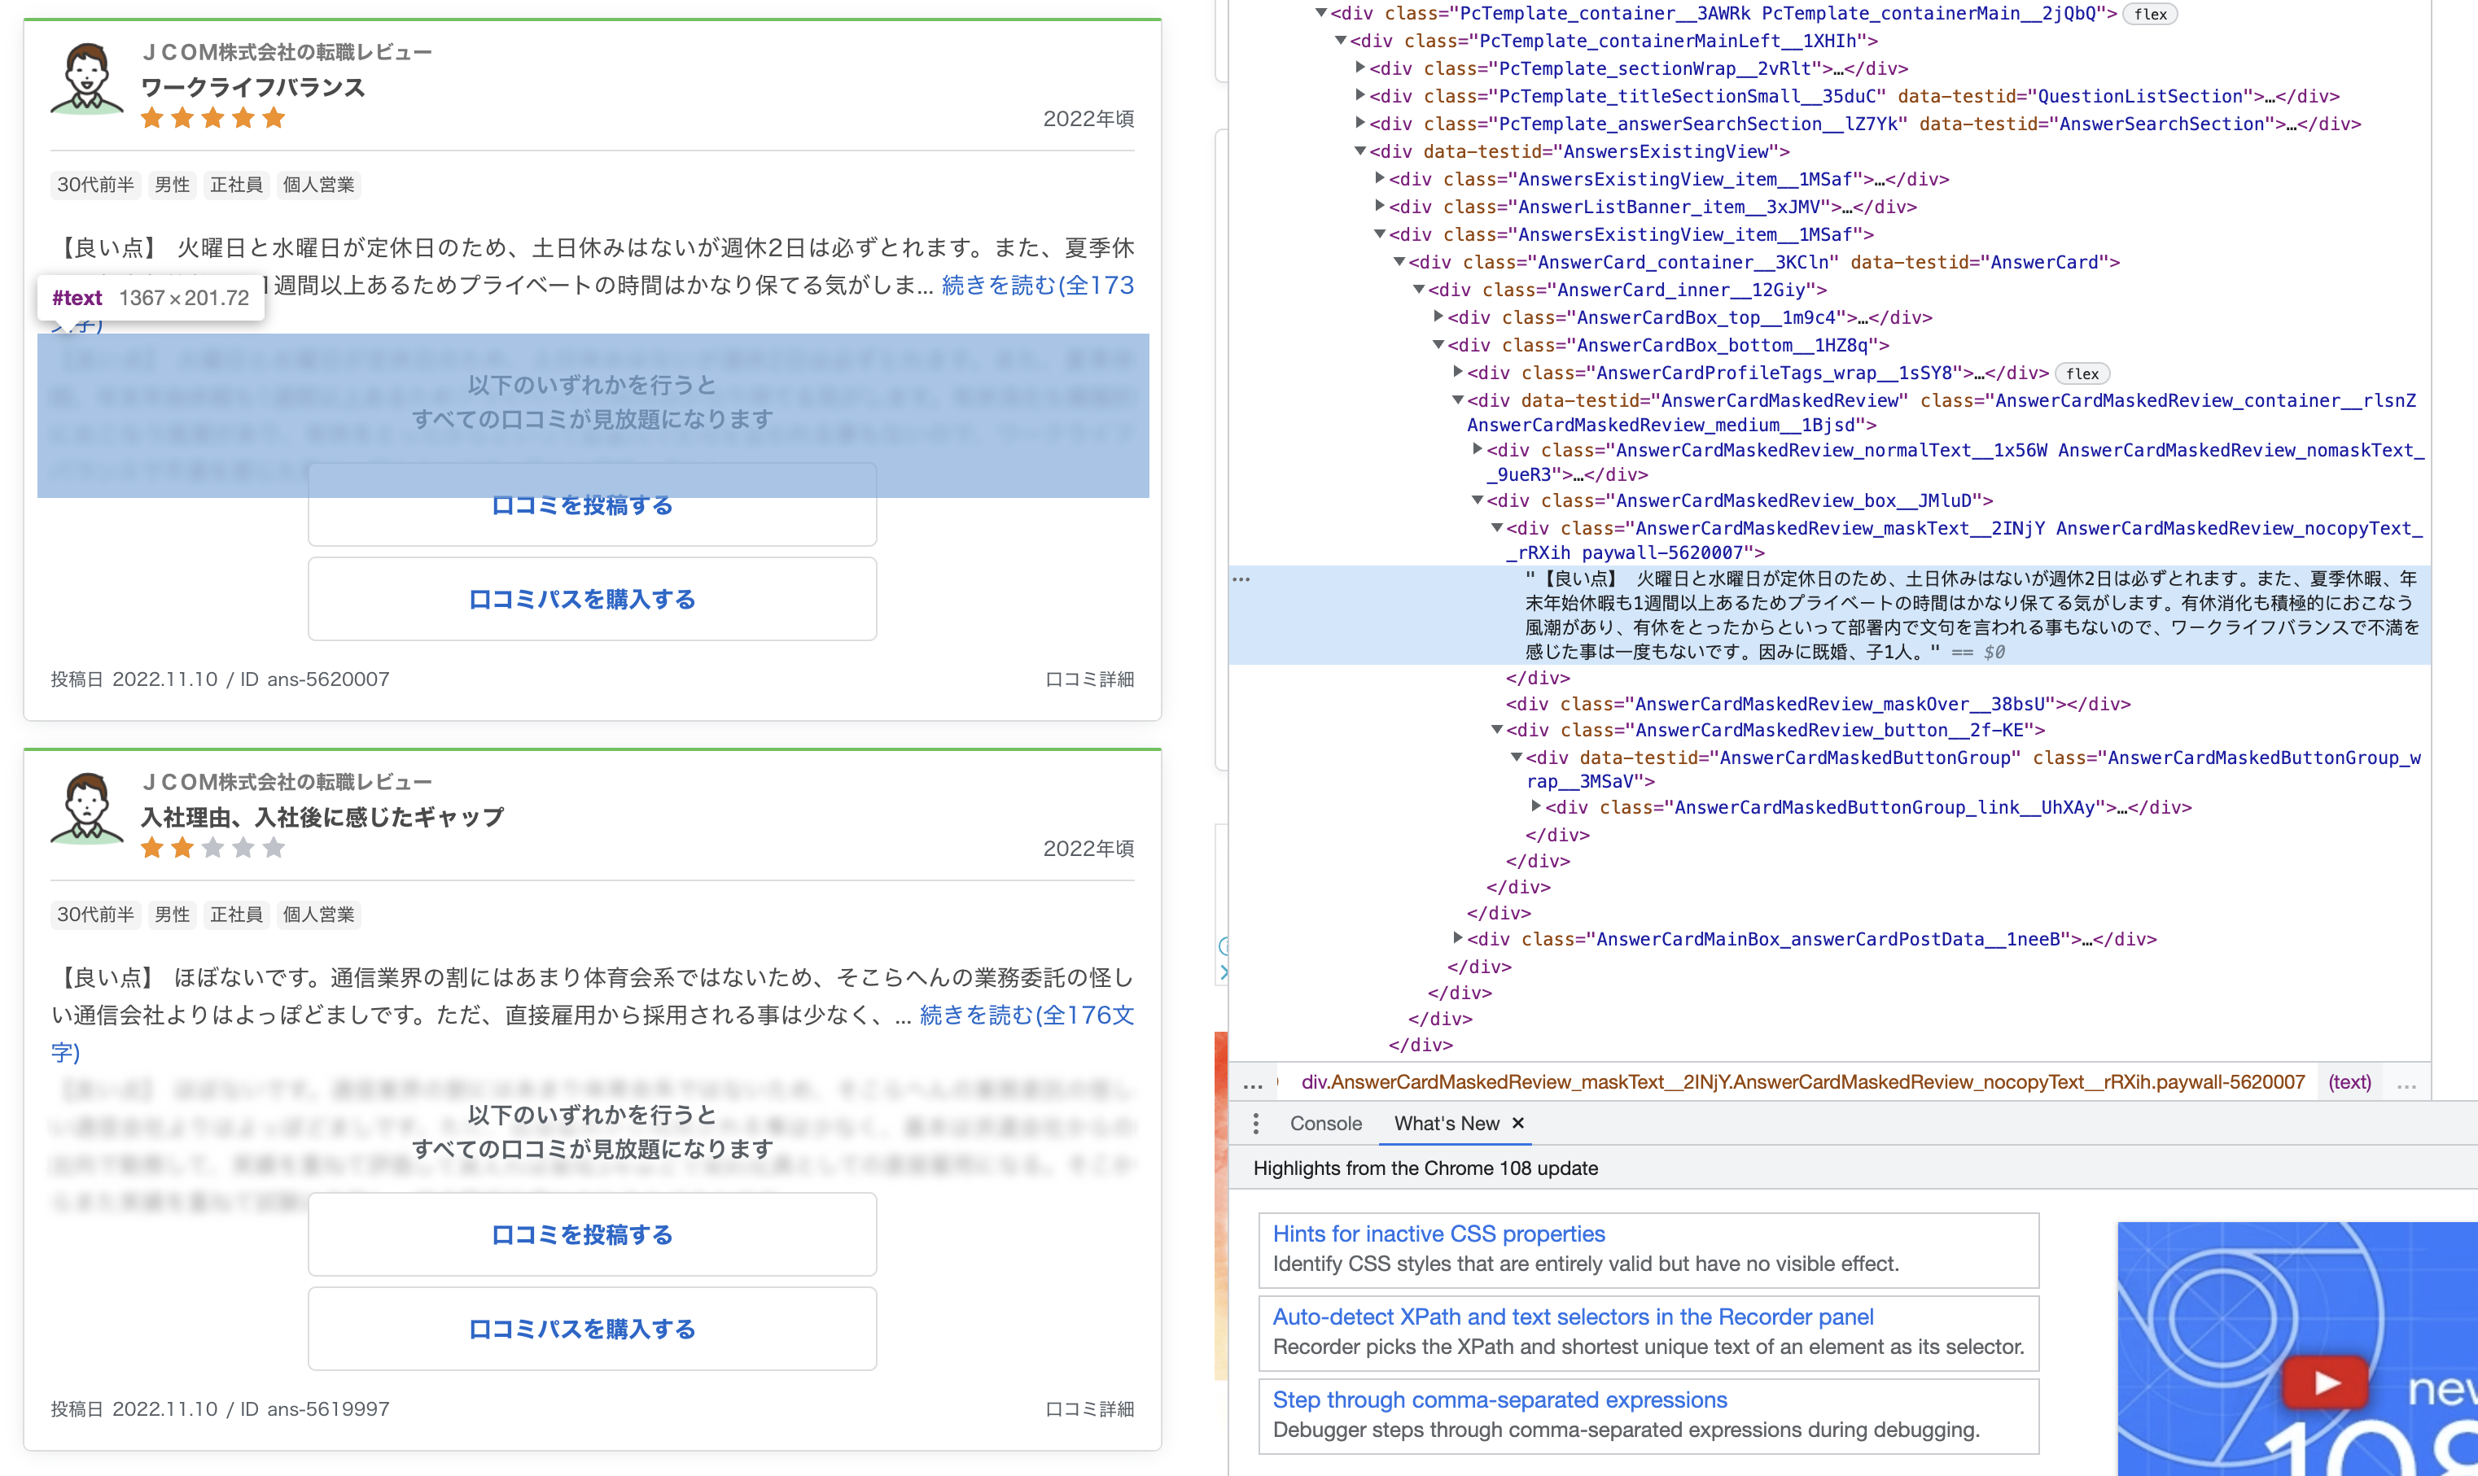Expand the AnswerCardMaskedReview_normalText div
This screenshot has height=1476, width=2478.
click(1478, 450)
